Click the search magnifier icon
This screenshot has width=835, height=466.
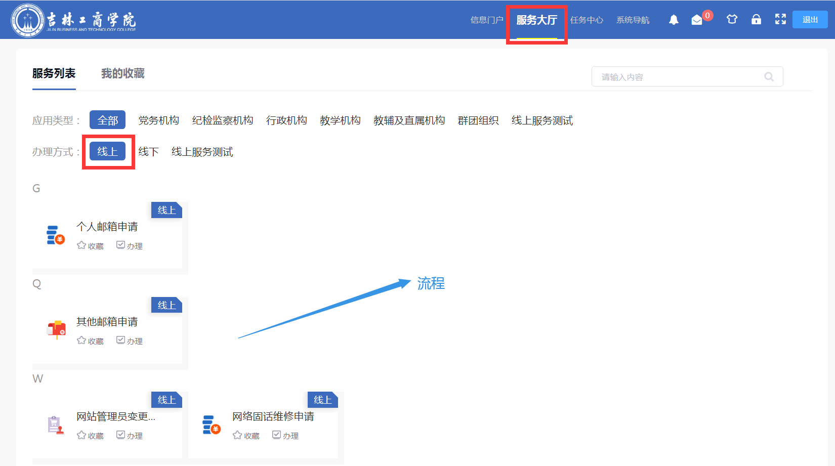click(x=769, y=77)
